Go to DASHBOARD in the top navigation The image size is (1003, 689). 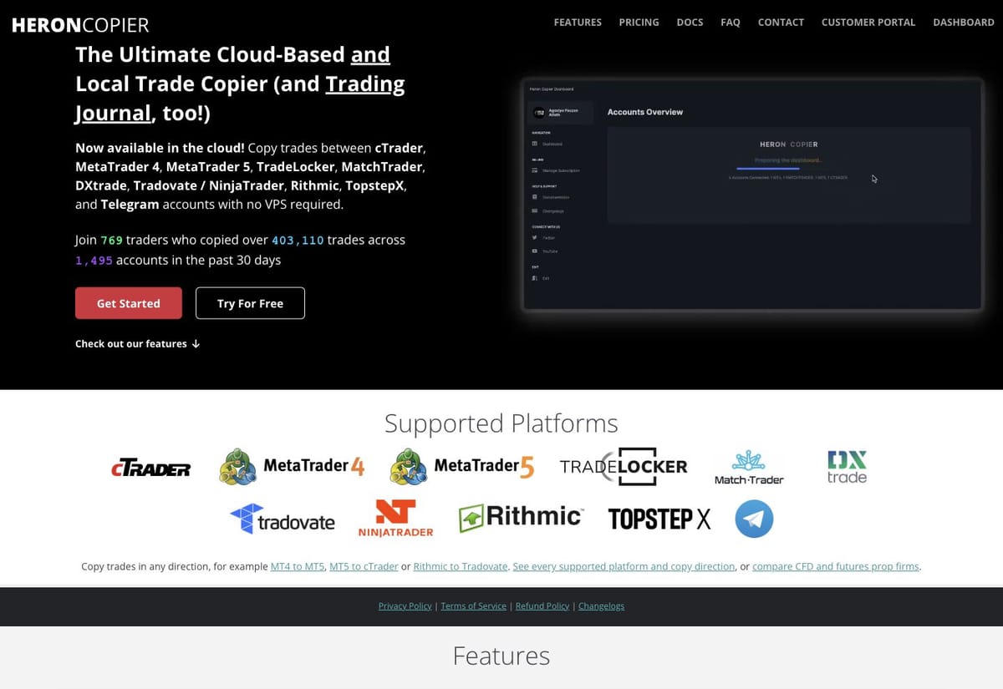pyautogui.click(x=964, y=23)
